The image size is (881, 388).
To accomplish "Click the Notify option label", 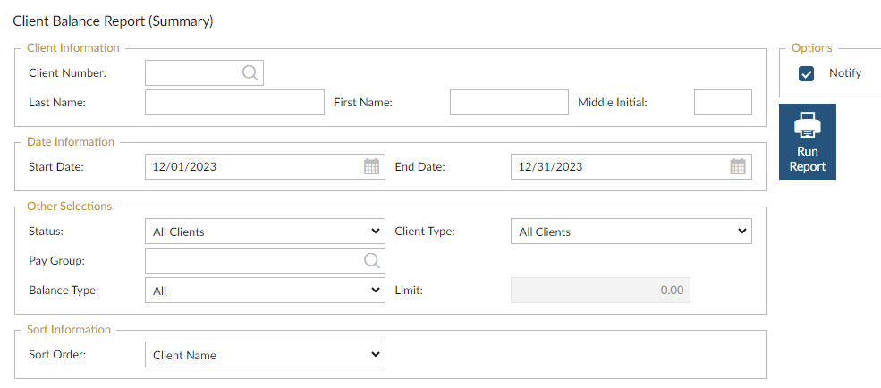I will [845, 73].
